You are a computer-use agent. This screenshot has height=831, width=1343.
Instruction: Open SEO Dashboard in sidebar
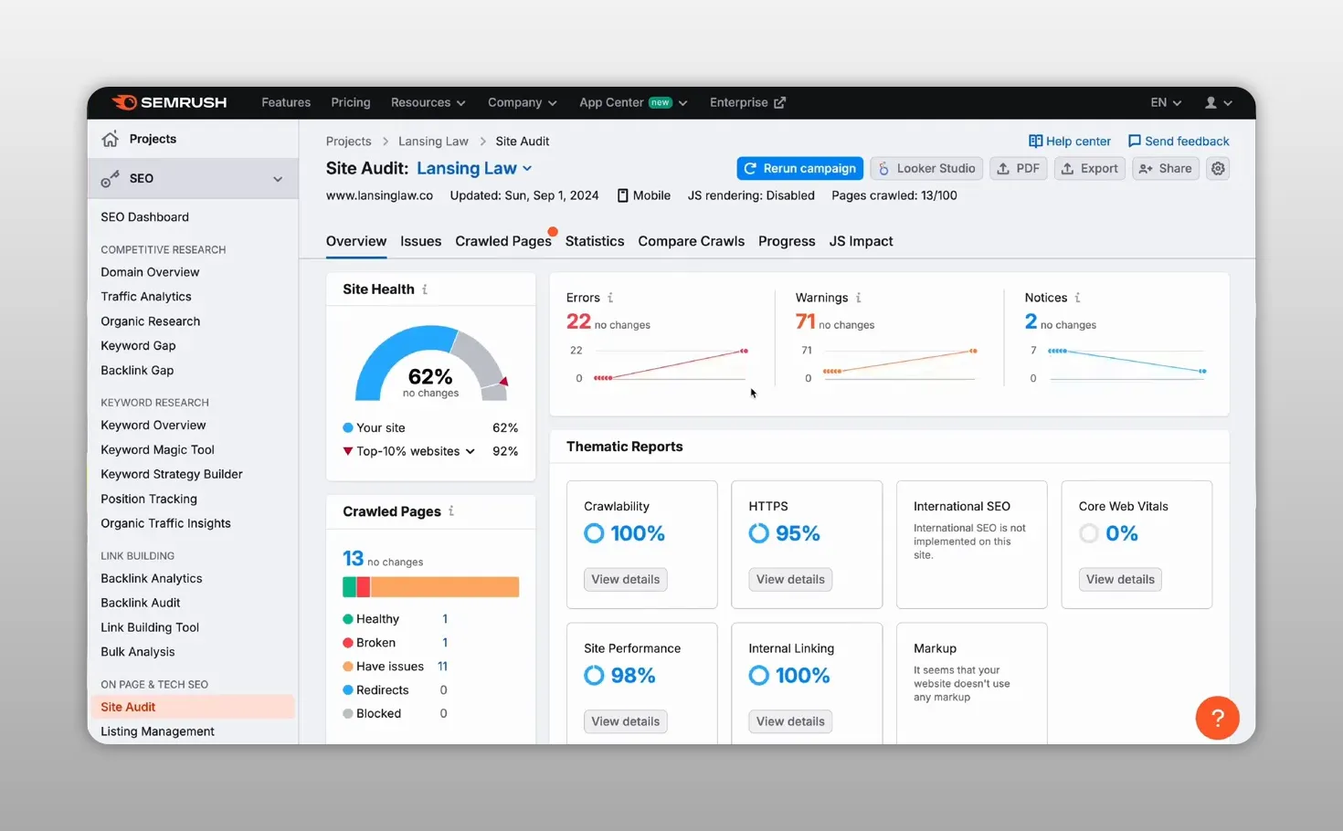[144, 217]
